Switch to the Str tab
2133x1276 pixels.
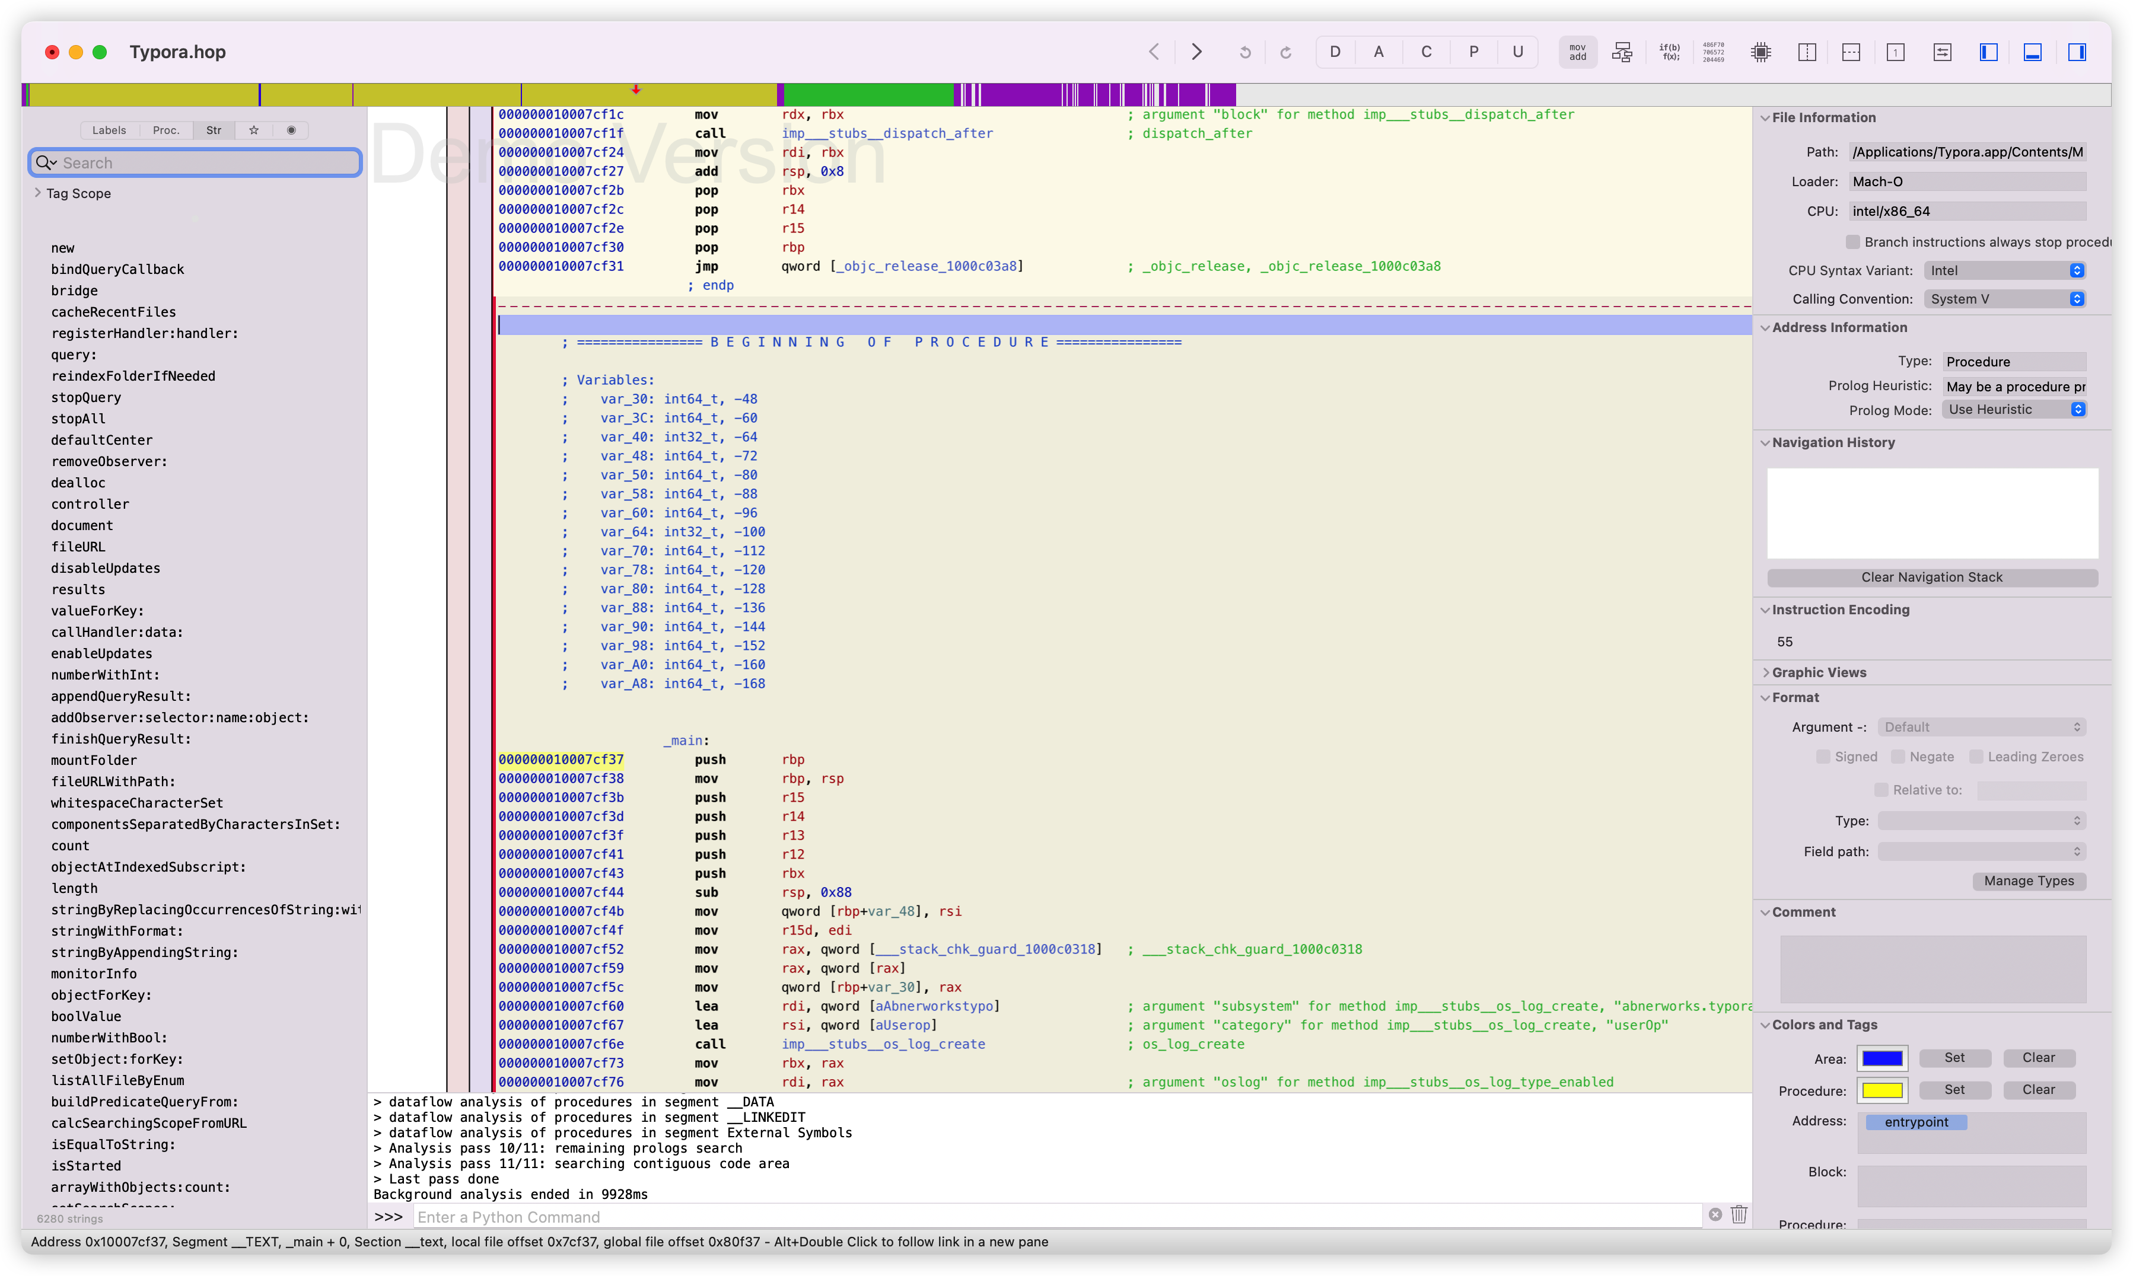[x=214, y=130]
